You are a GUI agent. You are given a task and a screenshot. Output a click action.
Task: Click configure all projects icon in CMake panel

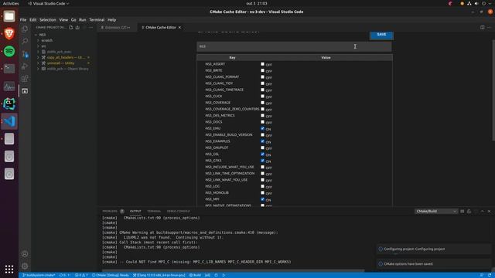[x=71, y=28]
